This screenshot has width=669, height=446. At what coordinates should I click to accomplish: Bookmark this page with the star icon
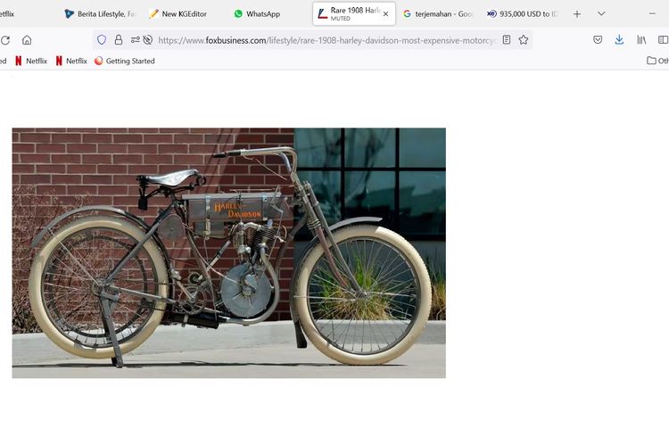[x=524, y=40]
